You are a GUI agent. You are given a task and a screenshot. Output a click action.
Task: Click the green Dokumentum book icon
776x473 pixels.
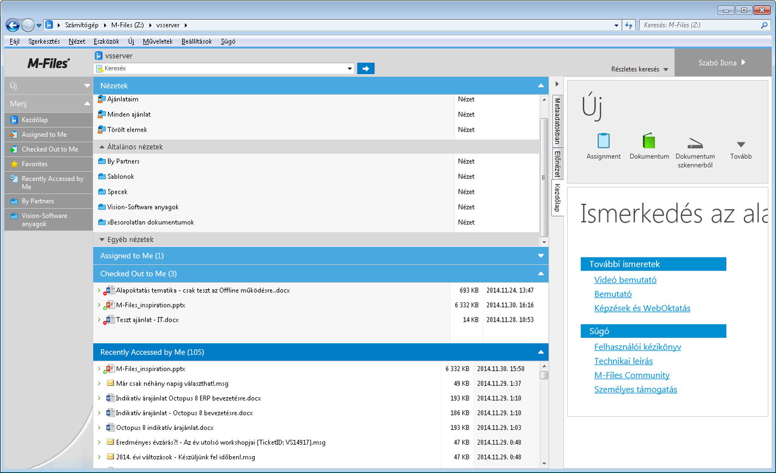649,141
